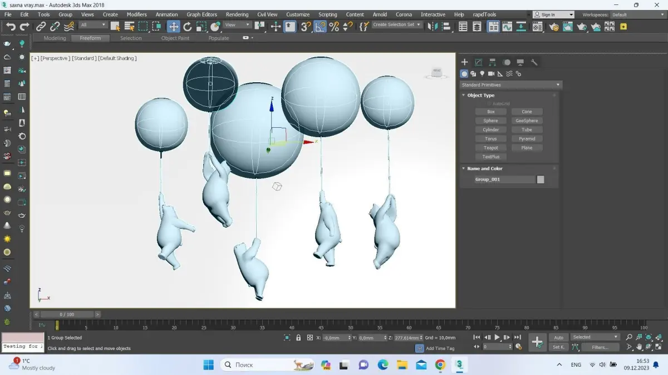Choose the Lights category icon
668x375 pixels.
click(482, 73)
